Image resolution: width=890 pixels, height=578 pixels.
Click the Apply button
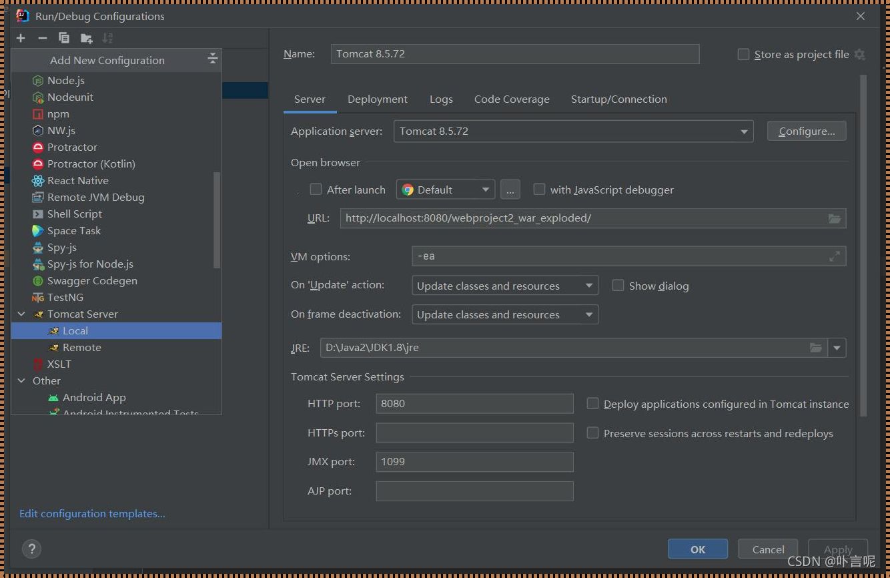pyautogui.click(x=838, y=549)
